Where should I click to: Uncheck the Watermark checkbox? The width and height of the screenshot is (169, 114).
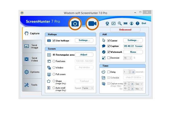coord(109,52)
